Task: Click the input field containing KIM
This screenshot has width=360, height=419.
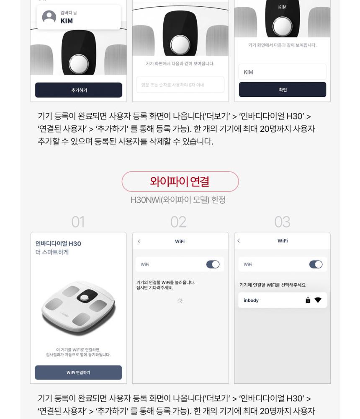Action: pos(282,72)
